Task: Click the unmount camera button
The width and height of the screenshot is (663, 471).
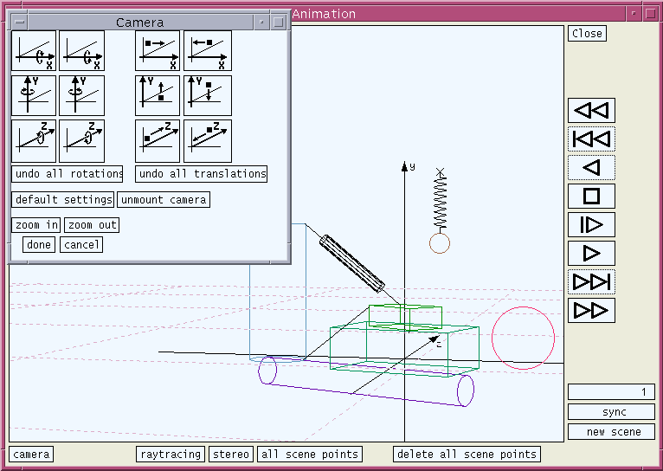Action: coord(164,200)
